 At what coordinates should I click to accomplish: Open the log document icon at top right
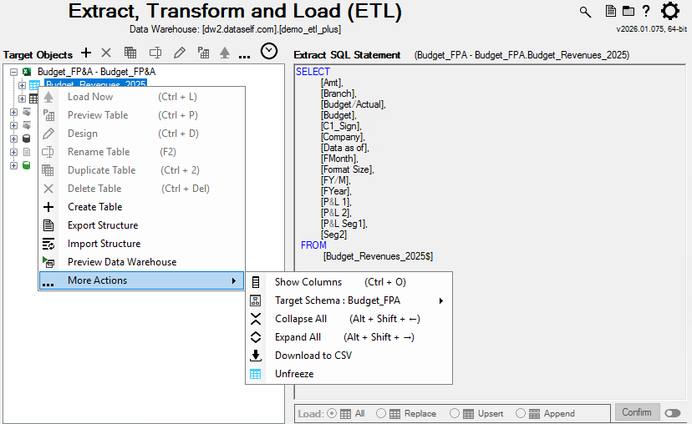611,12
